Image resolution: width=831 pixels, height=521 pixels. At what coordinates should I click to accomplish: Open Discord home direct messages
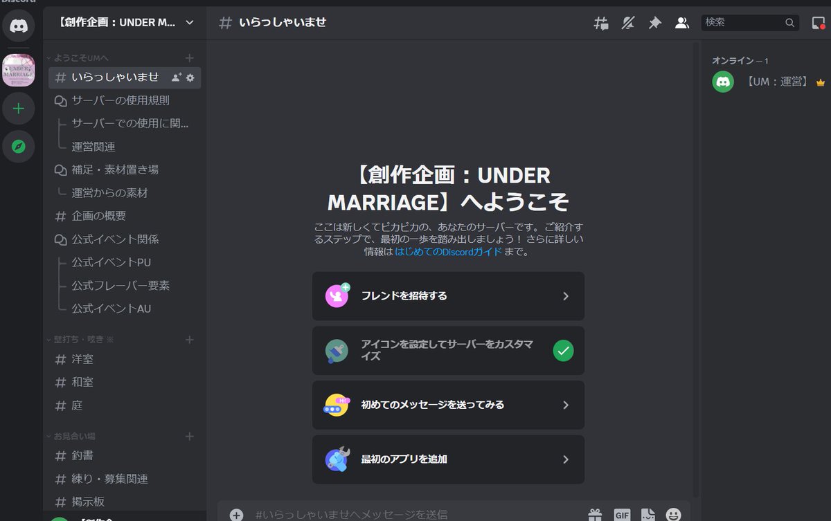(x=19, y=26)
